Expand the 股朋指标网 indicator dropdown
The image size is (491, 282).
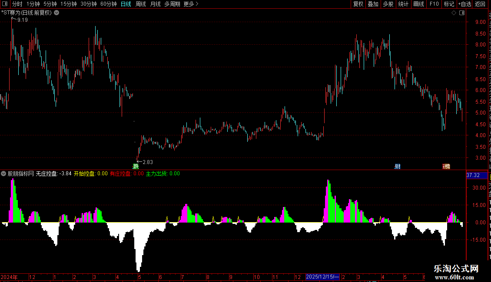[x=3, y=174]
